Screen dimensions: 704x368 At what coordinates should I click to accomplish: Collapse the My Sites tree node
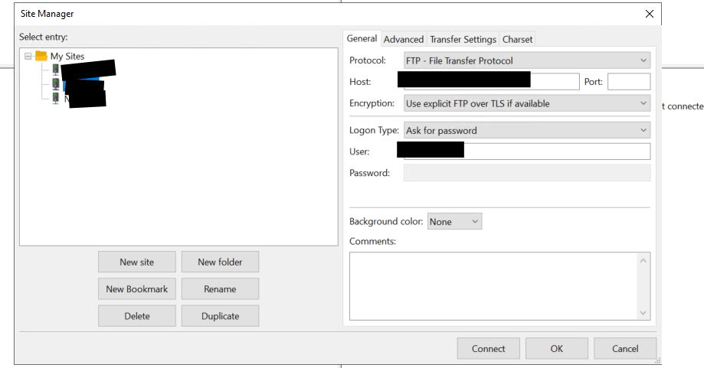click(28, 56)
